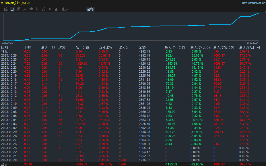
Task: Select the 2023.10.19 date row
Action: 9,76
